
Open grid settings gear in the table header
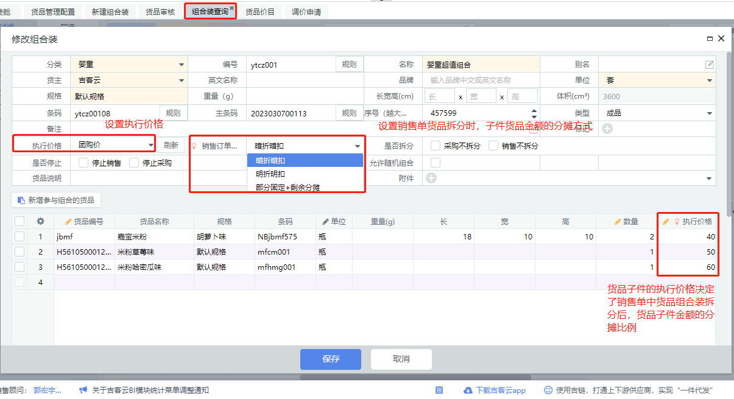click(x=41, y=221)
